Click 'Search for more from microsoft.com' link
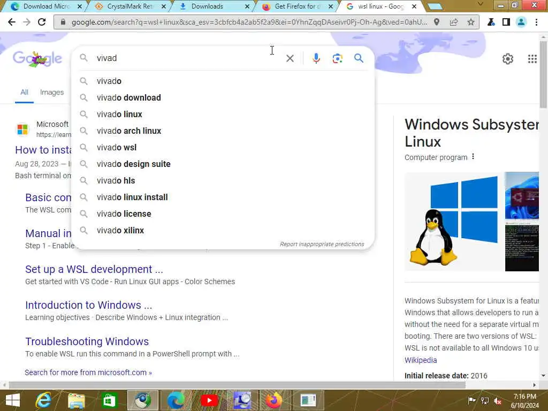548x411 pixels. pyautogui.click(x=88, y=372)
